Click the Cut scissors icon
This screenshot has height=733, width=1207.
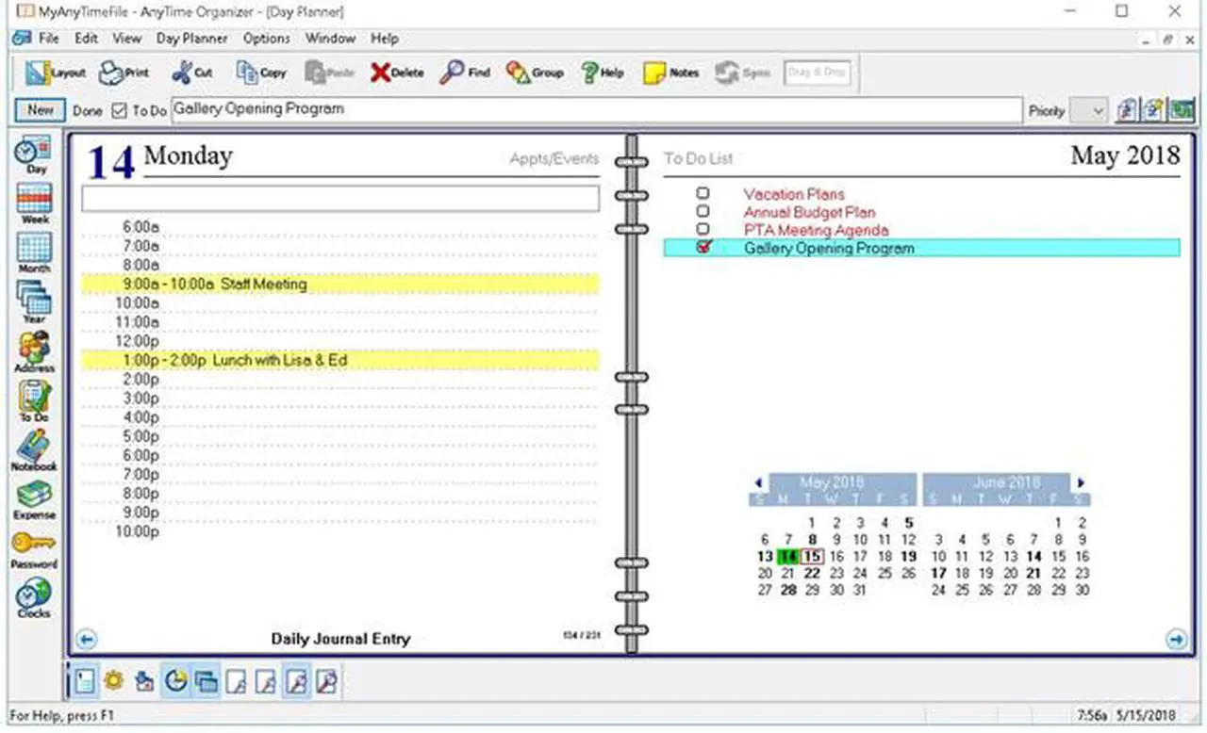tap(192, 73)
